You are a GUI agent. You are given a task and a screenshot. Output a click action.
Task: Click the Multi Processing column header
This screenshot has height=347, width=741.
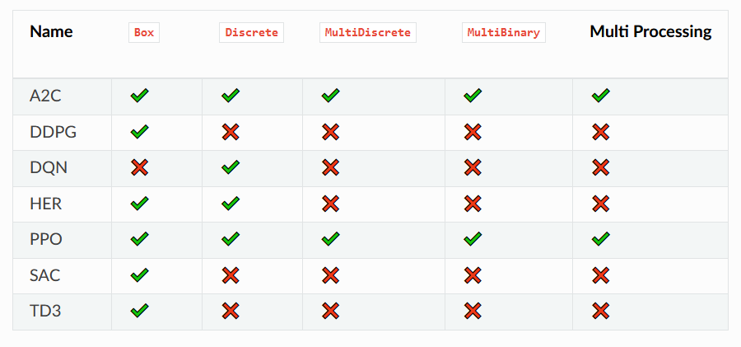[650, 32]
